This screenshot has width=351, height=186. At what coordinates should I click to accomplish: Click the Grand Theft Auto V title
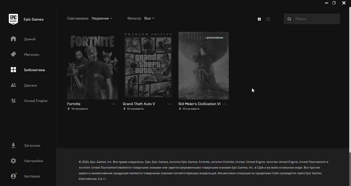point(139,104)
